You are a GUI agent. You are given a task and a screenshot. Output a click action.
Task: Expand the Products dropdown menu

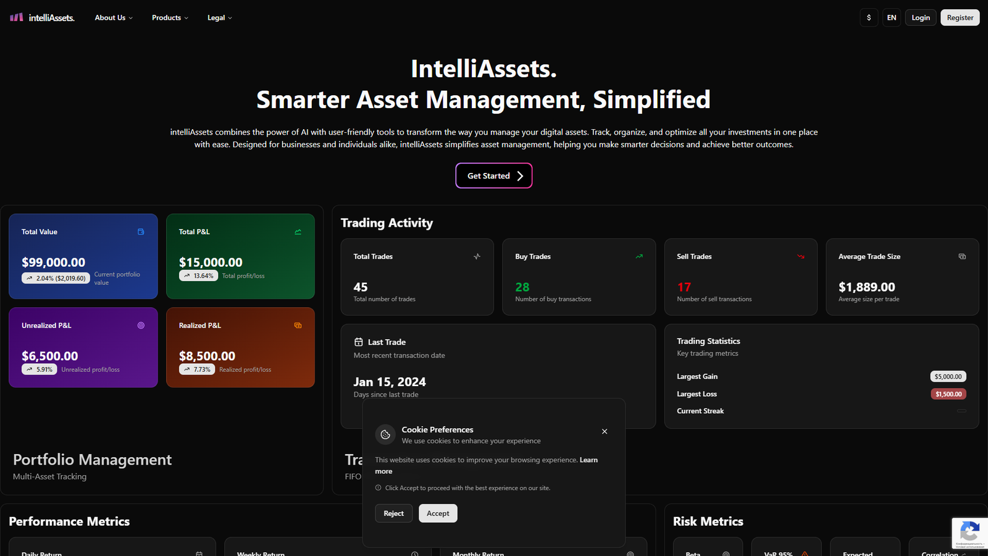click(x=170, y=17)
